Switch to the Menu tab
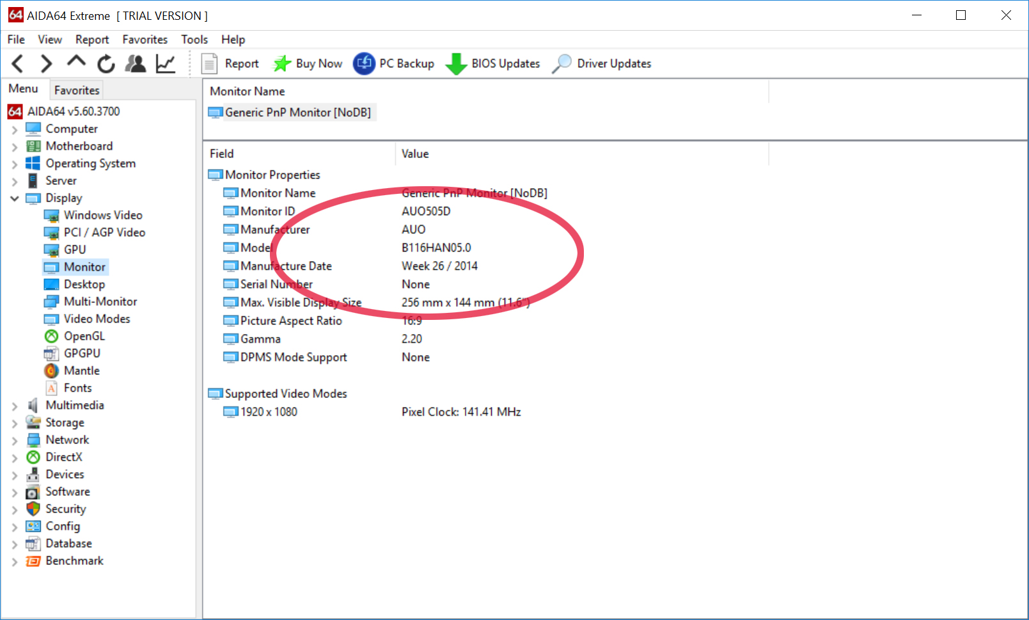The height and width of the screenshot is (620, 1029). (24, 89)
